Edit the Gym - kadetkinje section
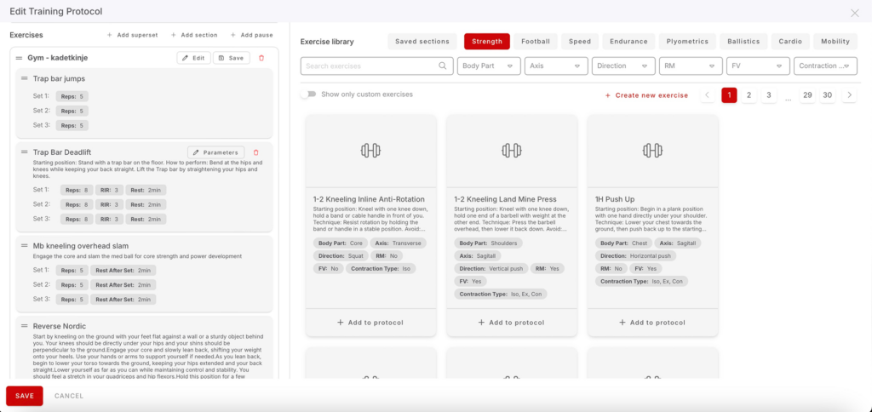Image resolution: width=872 pixels, height=412 pixels. [x=193, y=58]
